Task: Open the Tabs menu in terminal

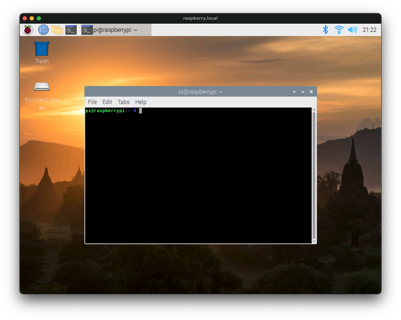Action: tap(124, 102)
